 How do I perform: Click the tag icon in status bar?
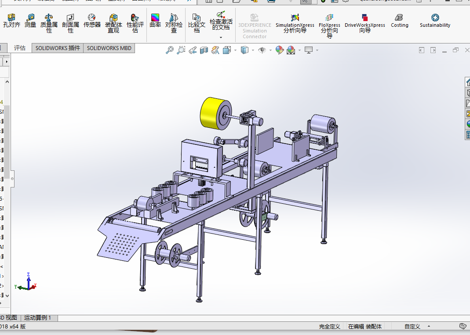(x=463, y=326)
